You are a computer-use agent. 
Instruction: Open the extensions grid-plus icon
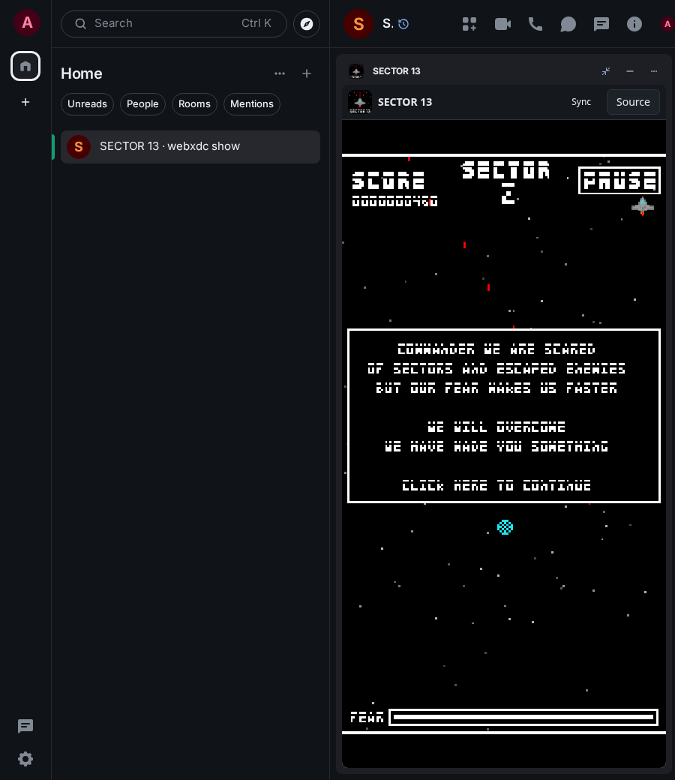coord(469,24)
